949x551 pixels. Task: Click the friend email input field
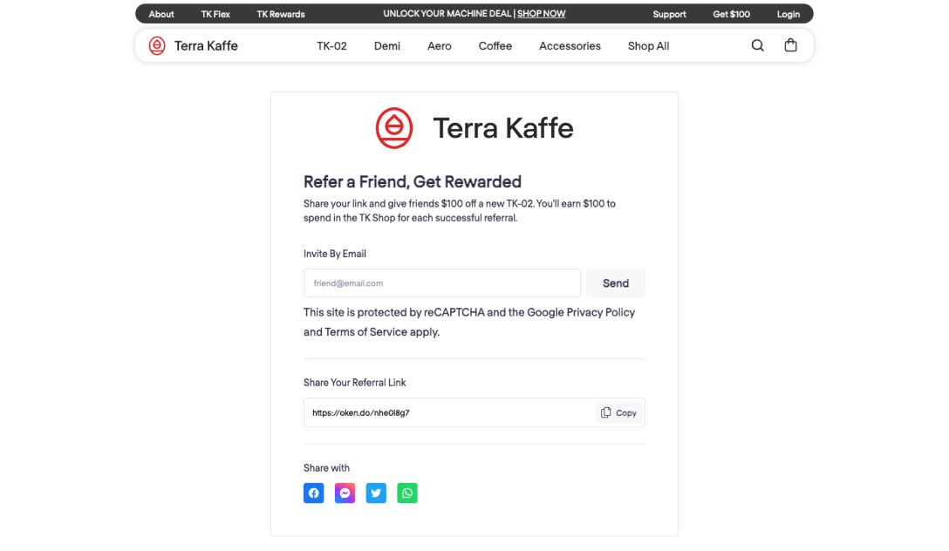pyautogui.click(x=441, y=283)
